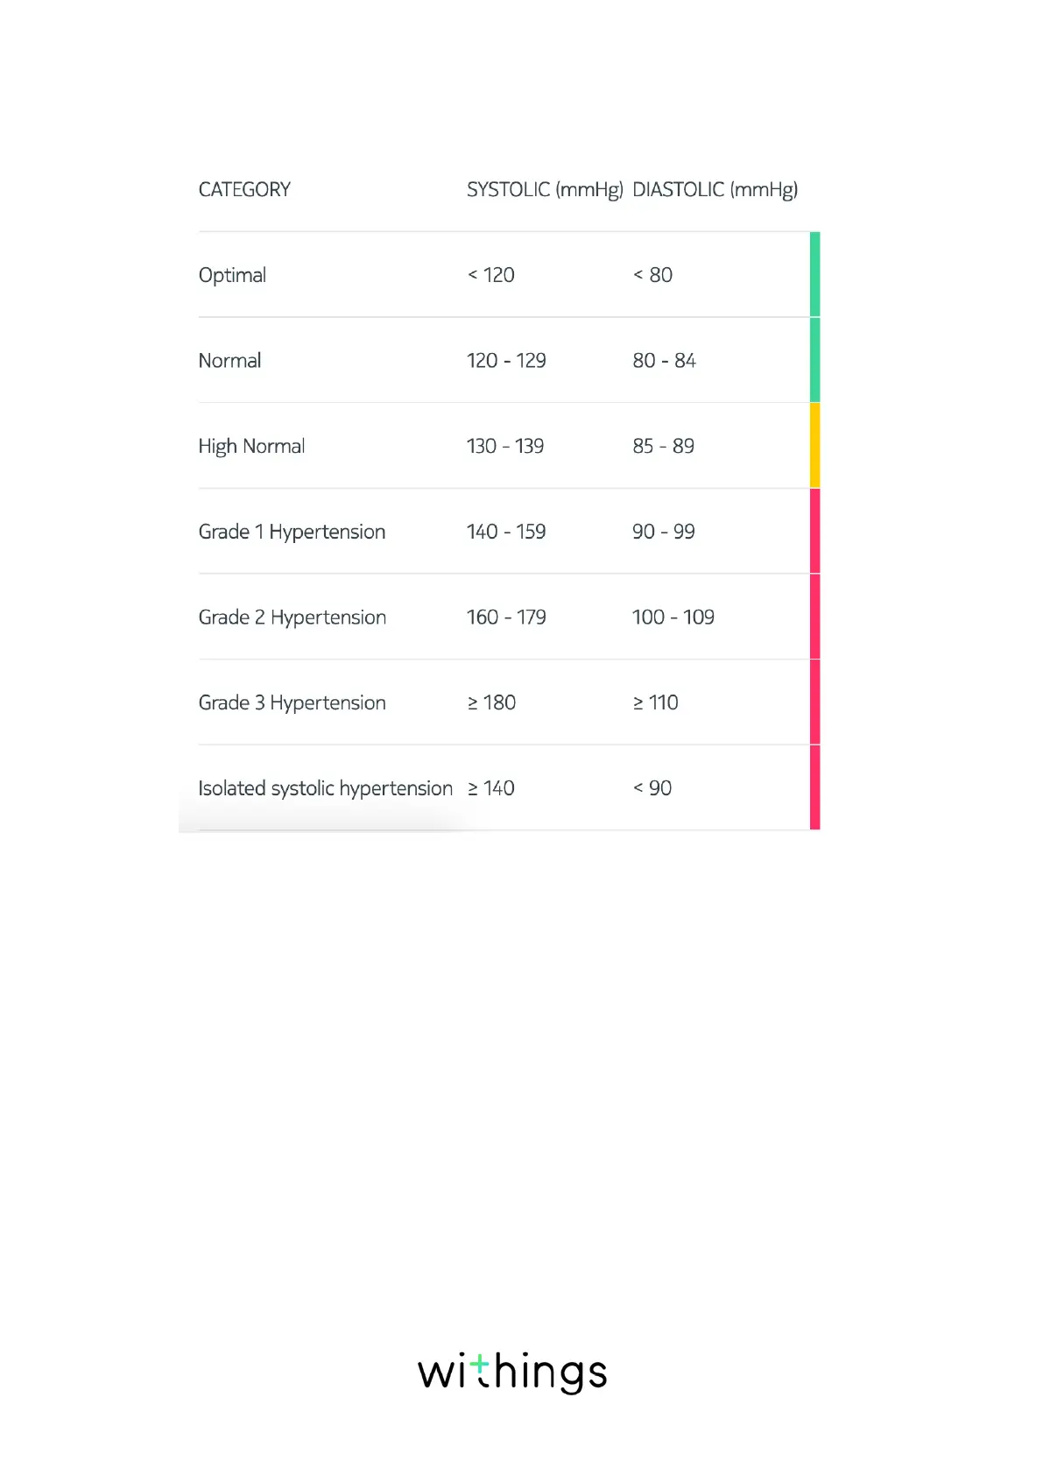
Task: Click the yellow color bar beside High Normal
Action: click(814, 446)
